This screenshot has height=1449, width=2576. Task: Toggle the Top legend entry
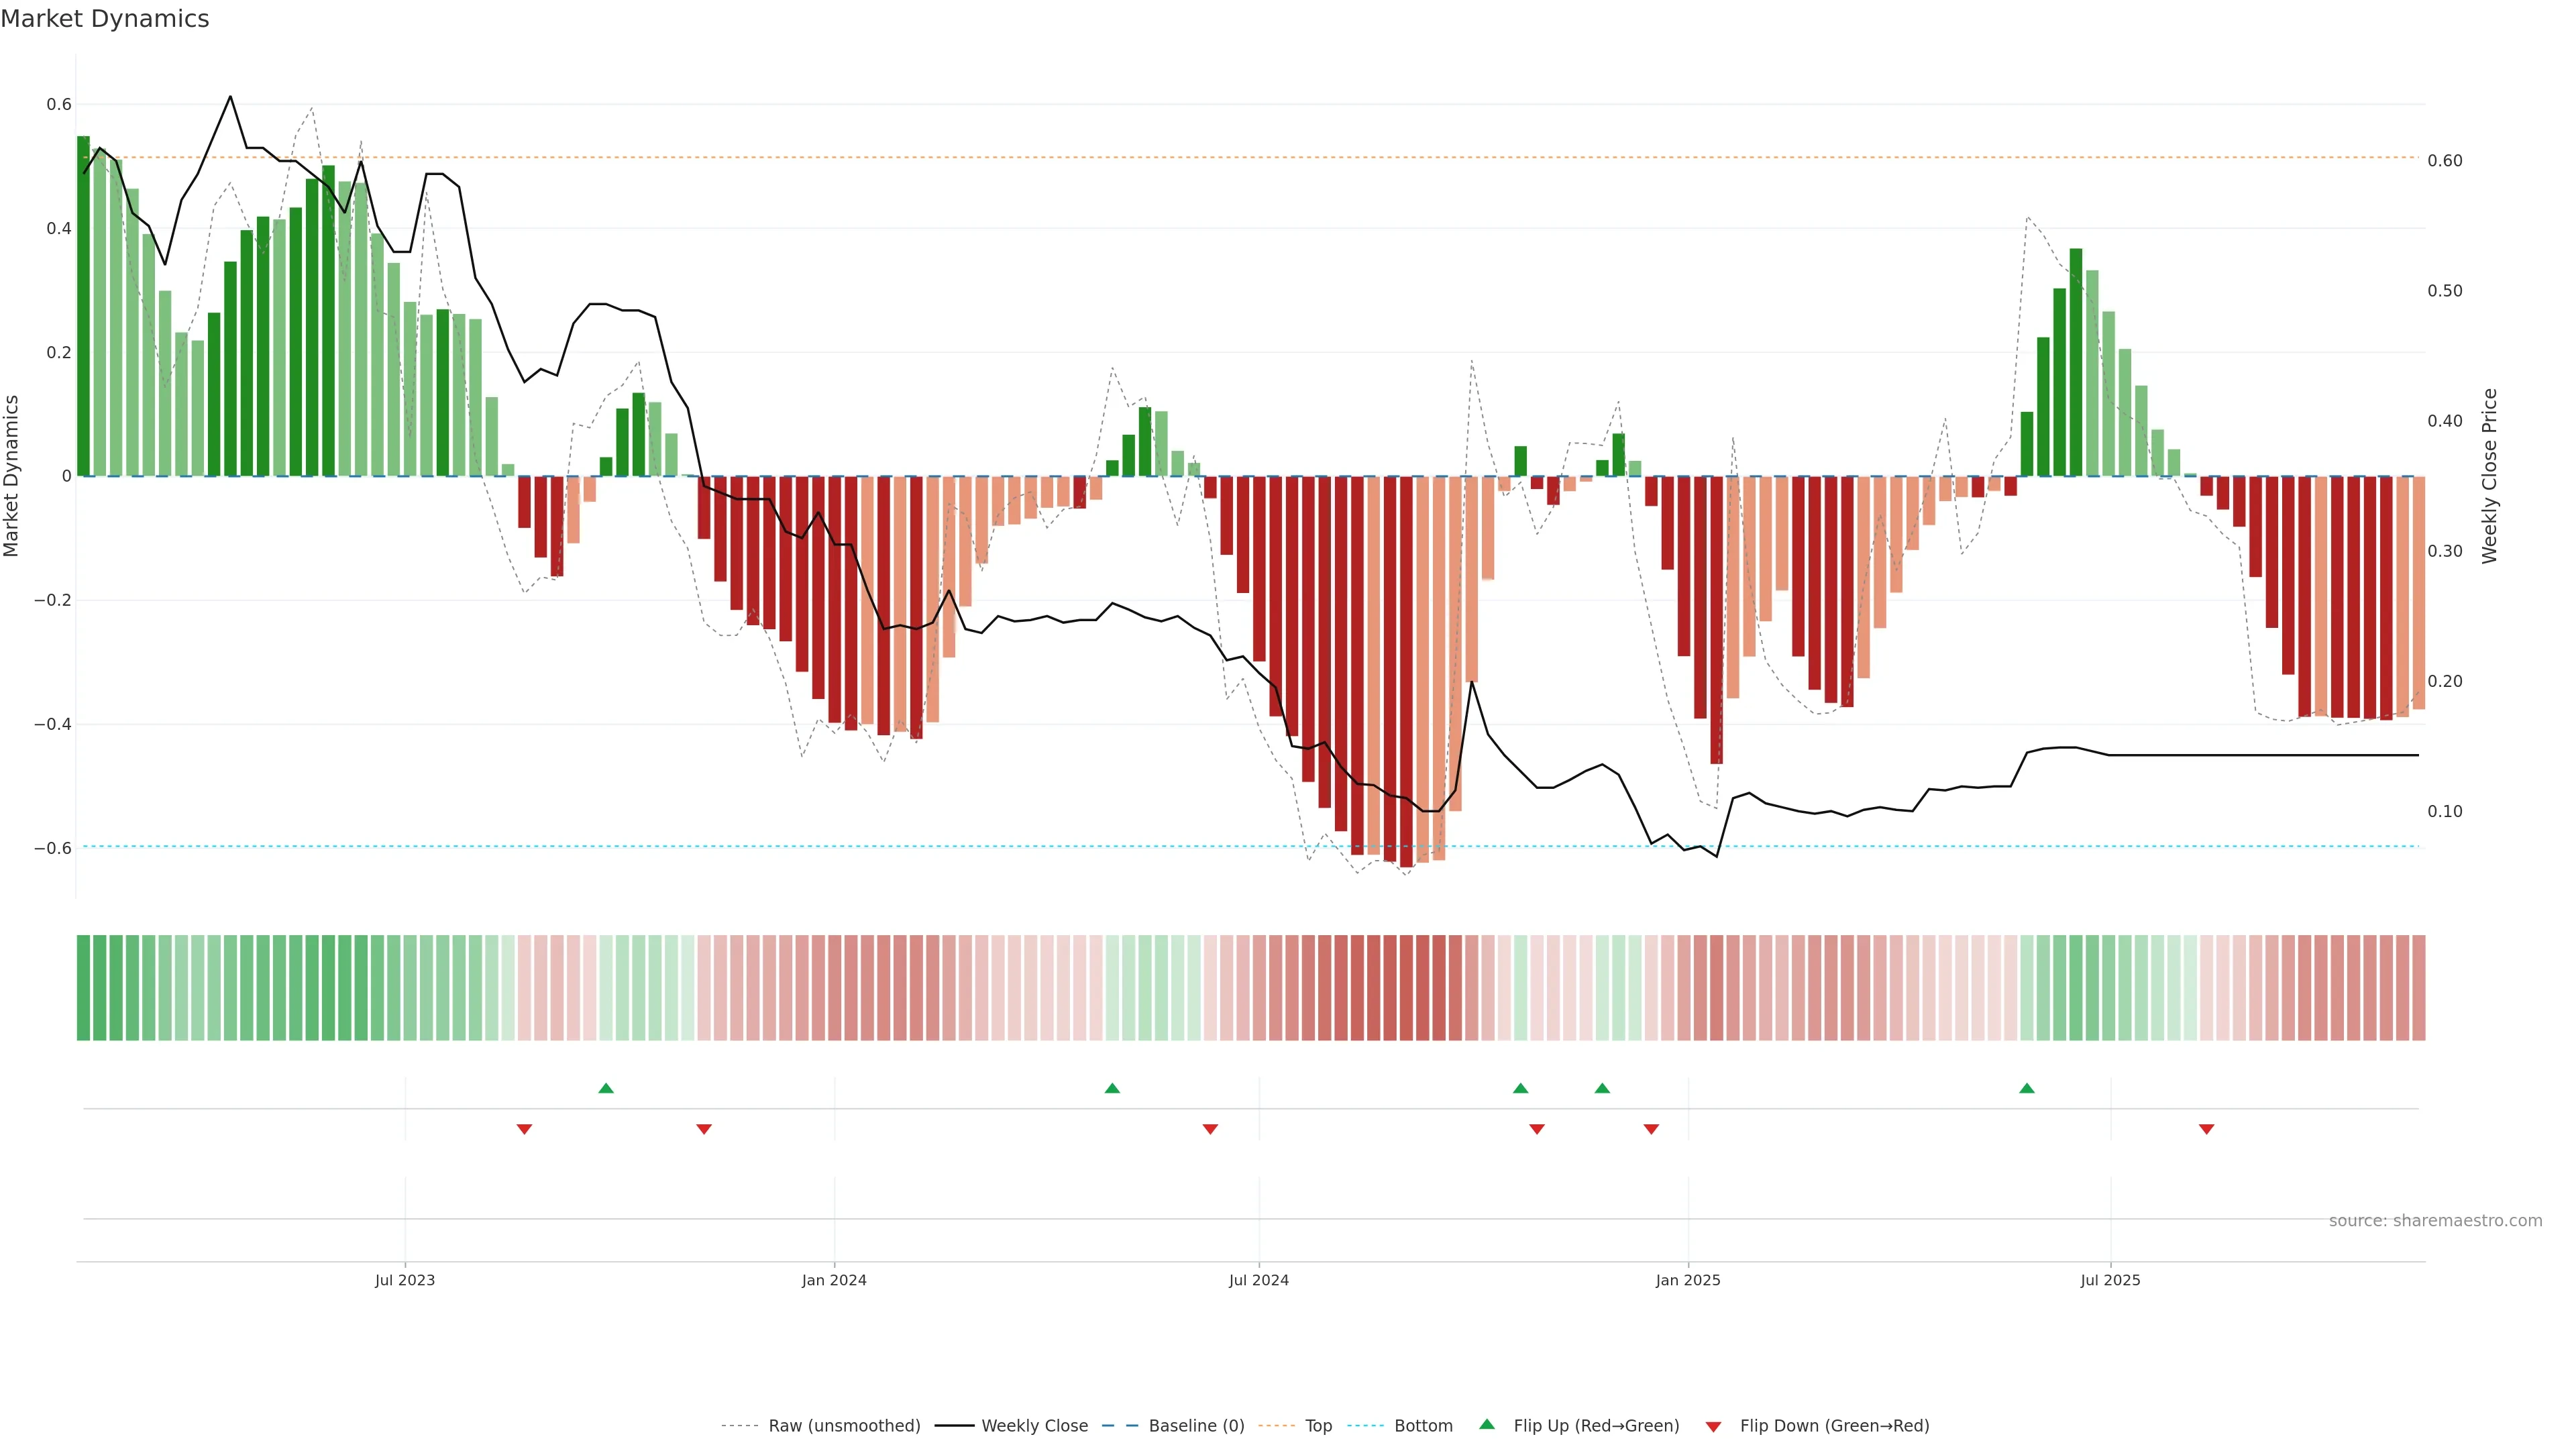pyautogui.click(x=1318, y=1425)
